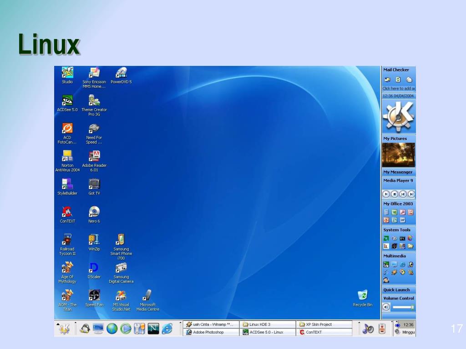This screenshot has height=349, width=466.
Task: Launch MS Visual Studio.Net shortcut
Action: coord(121,300)
